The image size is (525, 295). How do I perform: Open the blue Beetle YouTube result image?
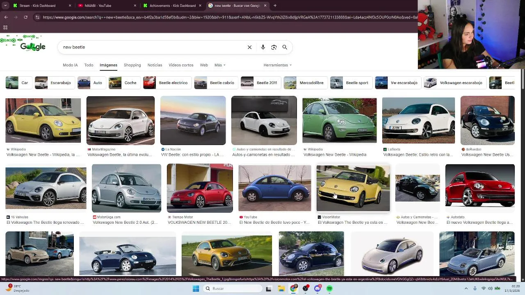click(275, 188)
